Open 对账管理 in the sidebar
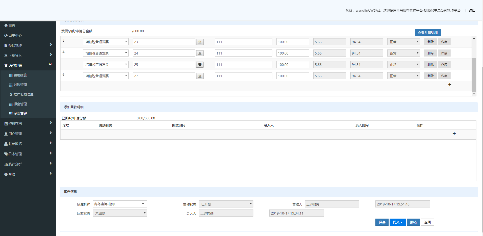The image size is (483, 236). coord(20,85)
